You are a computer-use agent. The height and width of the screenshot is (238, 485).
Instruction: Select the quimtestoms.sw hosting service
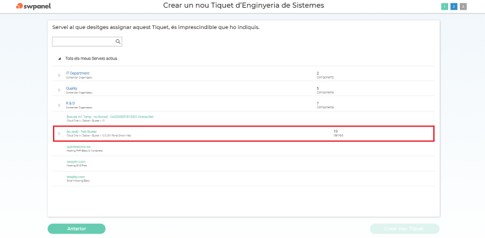pyautogui.click(x=78, y=147)
